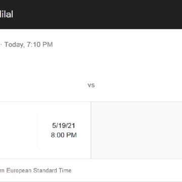Click the 'PM' in the 8:00 PM fixture
The width and height of the screenshot is (182, 182).
[x=71, y=135]
